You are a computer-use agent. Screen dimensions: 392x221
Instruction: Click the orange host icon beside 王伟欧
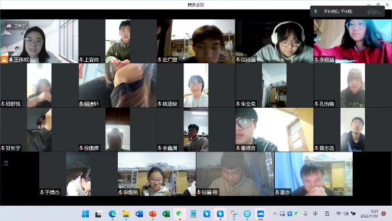4,60
